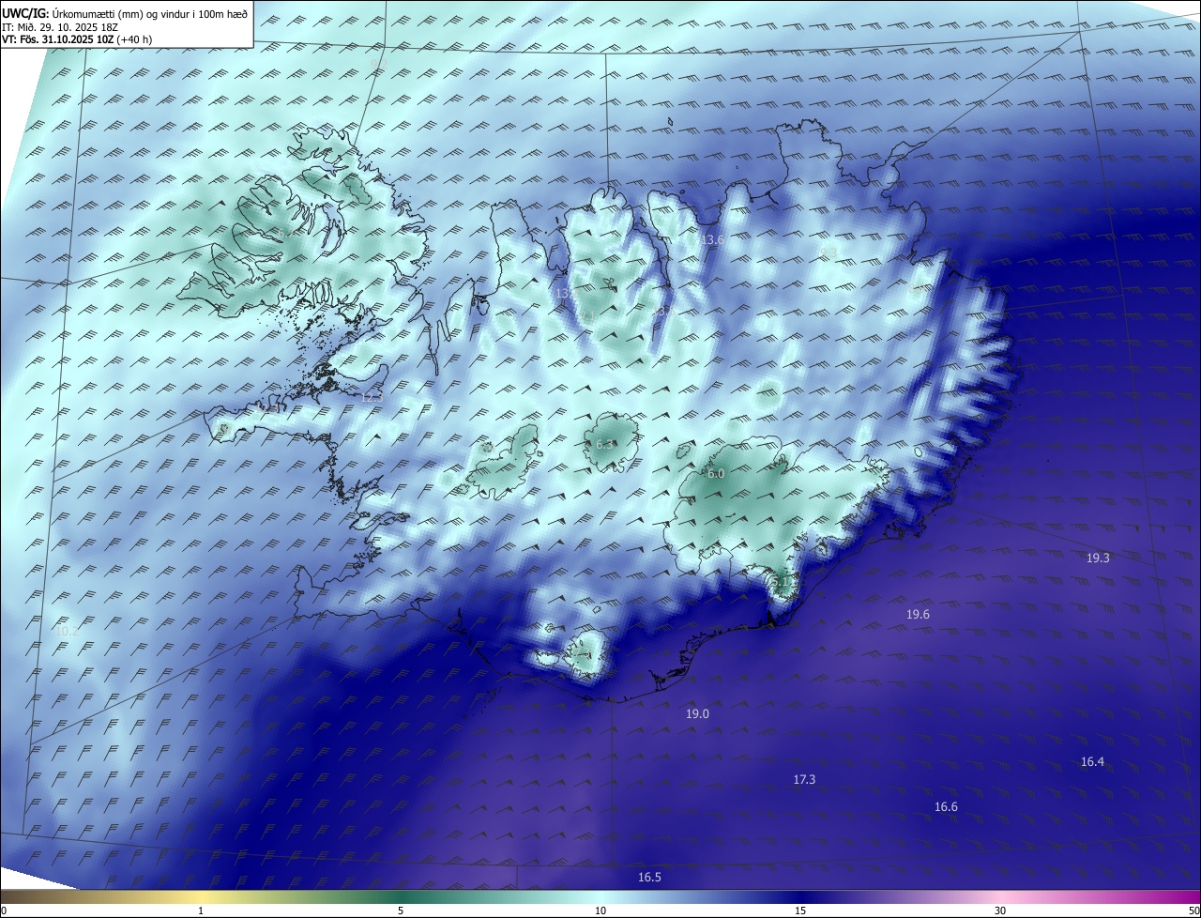Click the 16.5 value label on map
The width and height of the screenshot is (1201, 918).
[x=649, y=877]
